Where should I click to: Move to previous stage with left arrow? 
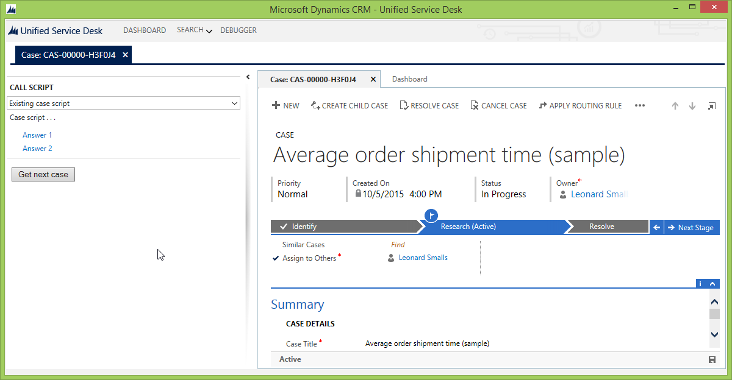pyautogui.click(x=656, y=227)
